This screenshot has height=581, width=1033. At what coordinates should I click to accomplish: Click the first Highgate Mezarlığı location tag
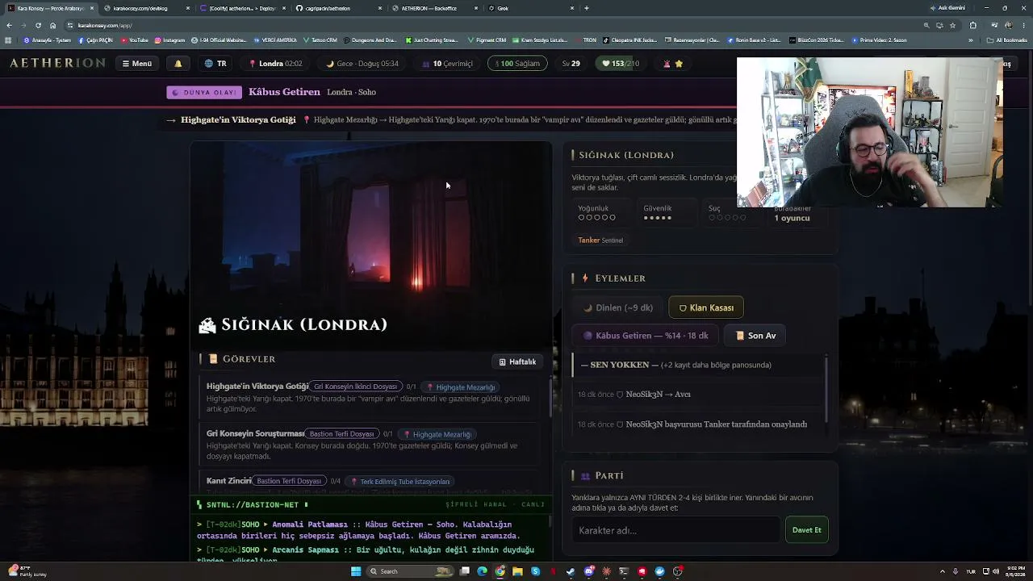[x=461, y=387]
